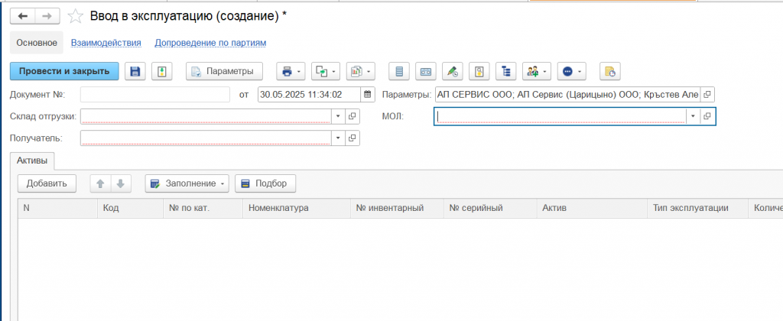Click into the Документ № input field
The height and width of the screenshot is (321, 783).
(154, 94)
